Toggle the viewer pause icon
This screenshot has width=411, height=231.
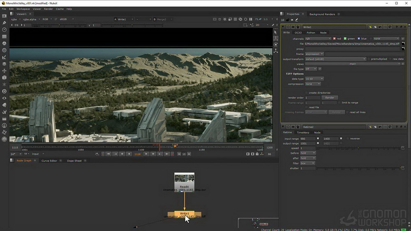coord(251,19)
